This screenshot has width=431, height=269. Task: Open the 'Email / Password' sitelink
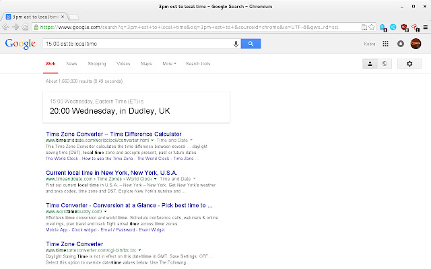[118, 230]
